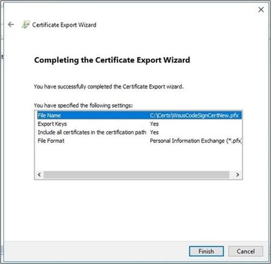
Task: Close the Certificate Export Wizard dialog
Action: (x=261, y=10)
